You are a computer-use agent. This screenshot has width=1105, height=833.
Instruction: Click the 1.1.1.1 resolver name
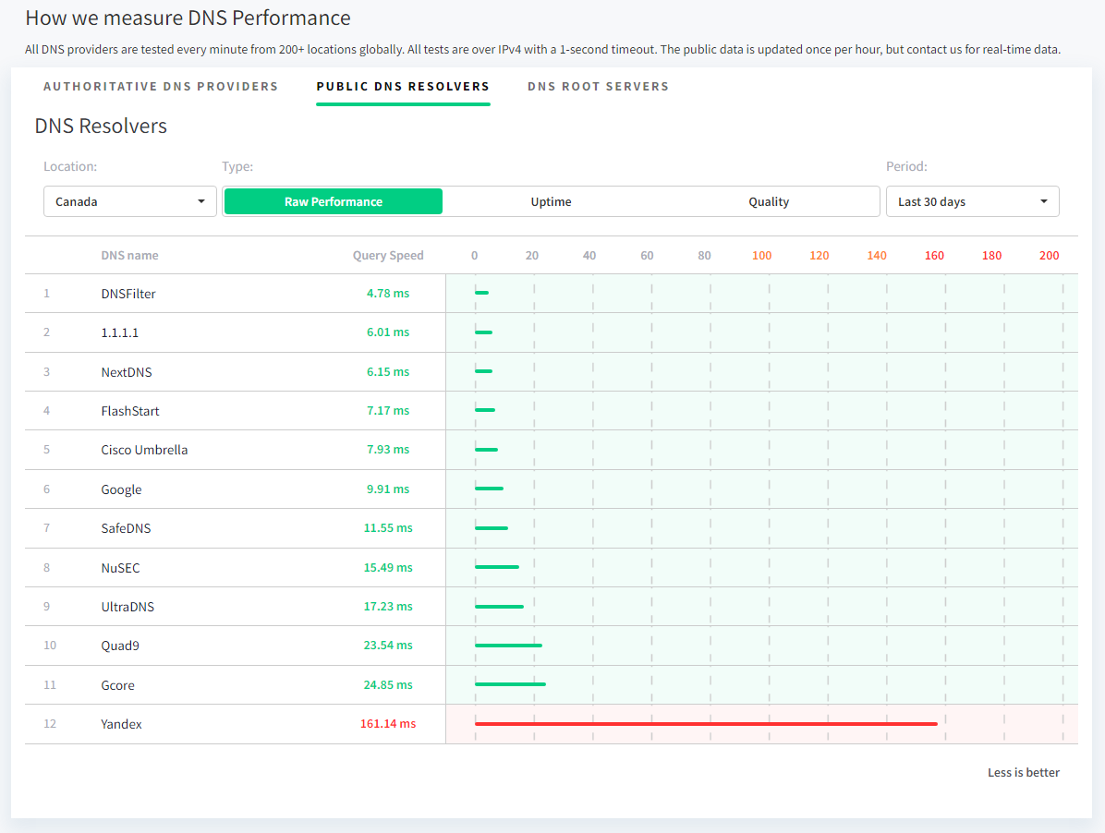click(x=120, y=332)
